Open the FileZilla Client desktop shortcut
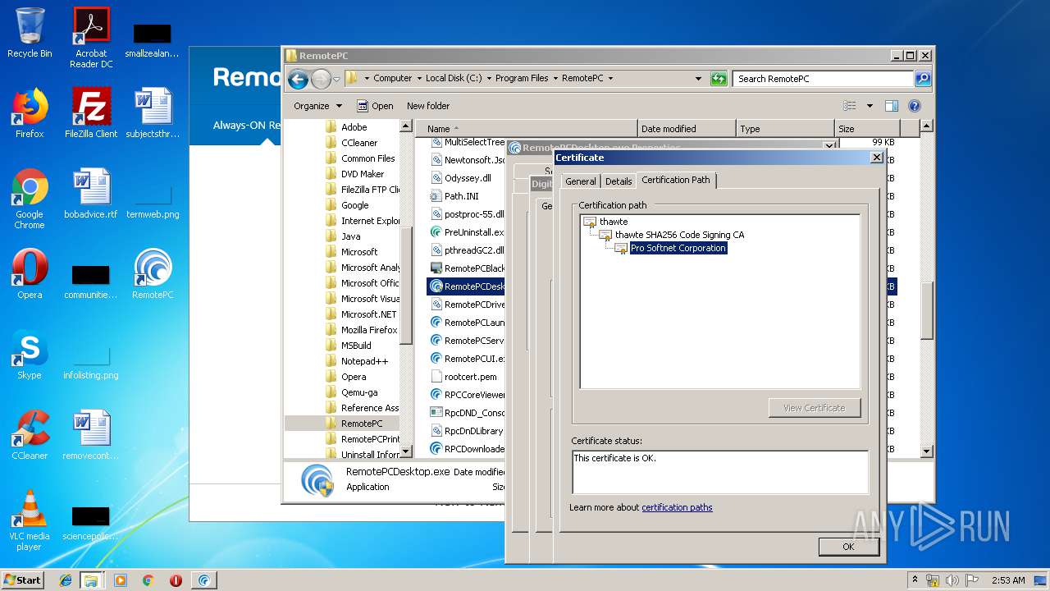 tap(91, 113)
